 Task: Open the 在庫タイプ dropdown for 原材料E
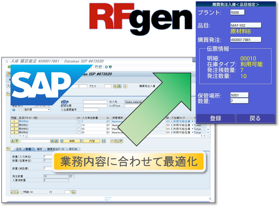(192, 132)
